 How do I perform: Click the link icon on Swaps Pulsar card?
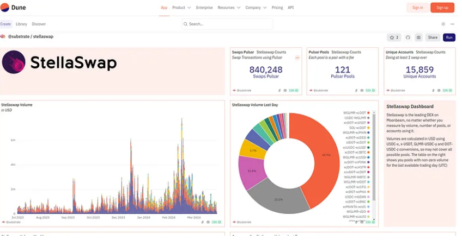pos(279,91)
